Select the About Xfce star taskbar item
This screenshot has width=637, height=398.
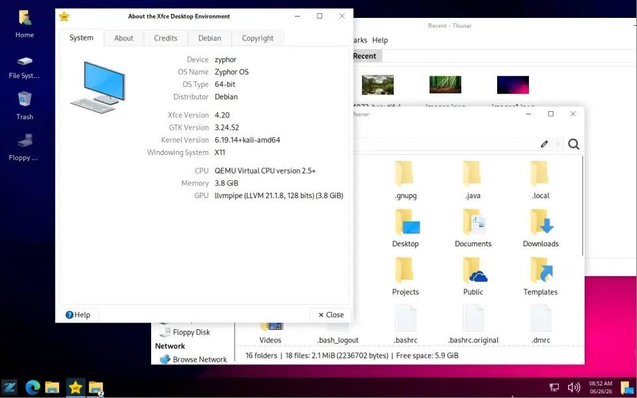click(x=75, y=387)
